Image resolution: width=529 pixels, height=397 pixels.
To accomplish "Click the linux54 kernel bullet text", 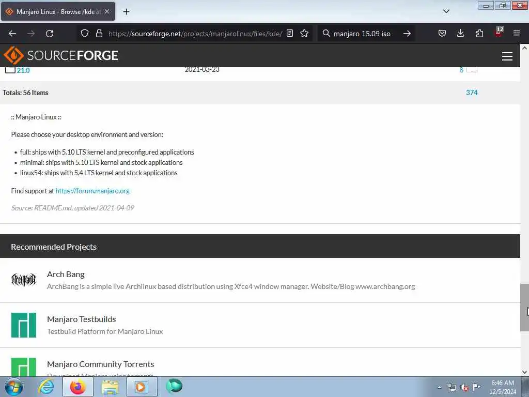I will tap(99, 173).
